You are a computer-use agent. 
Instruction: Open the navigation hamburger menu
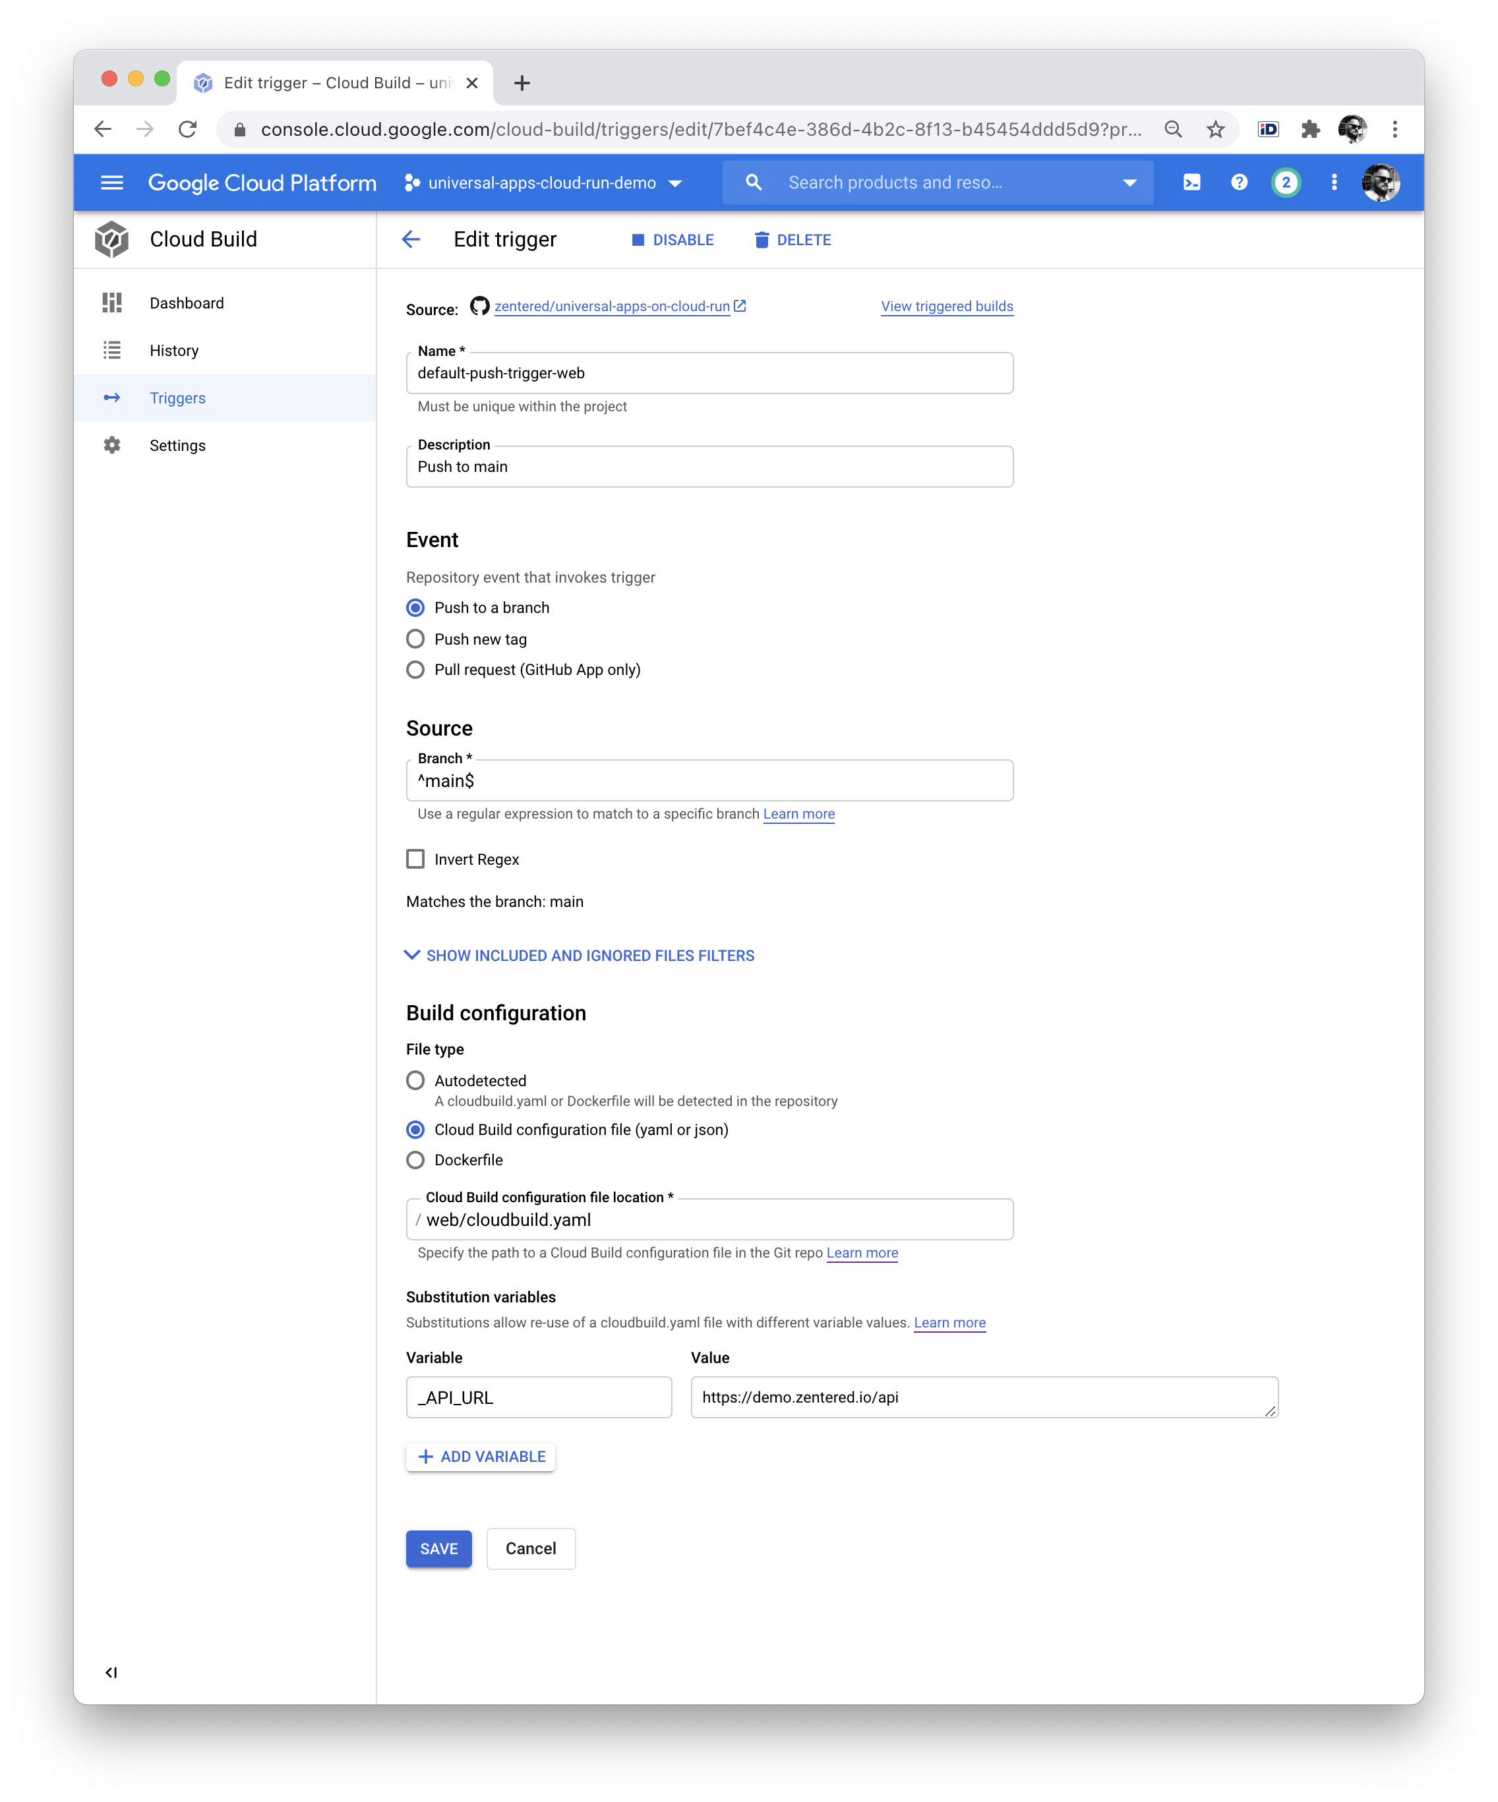113,182
